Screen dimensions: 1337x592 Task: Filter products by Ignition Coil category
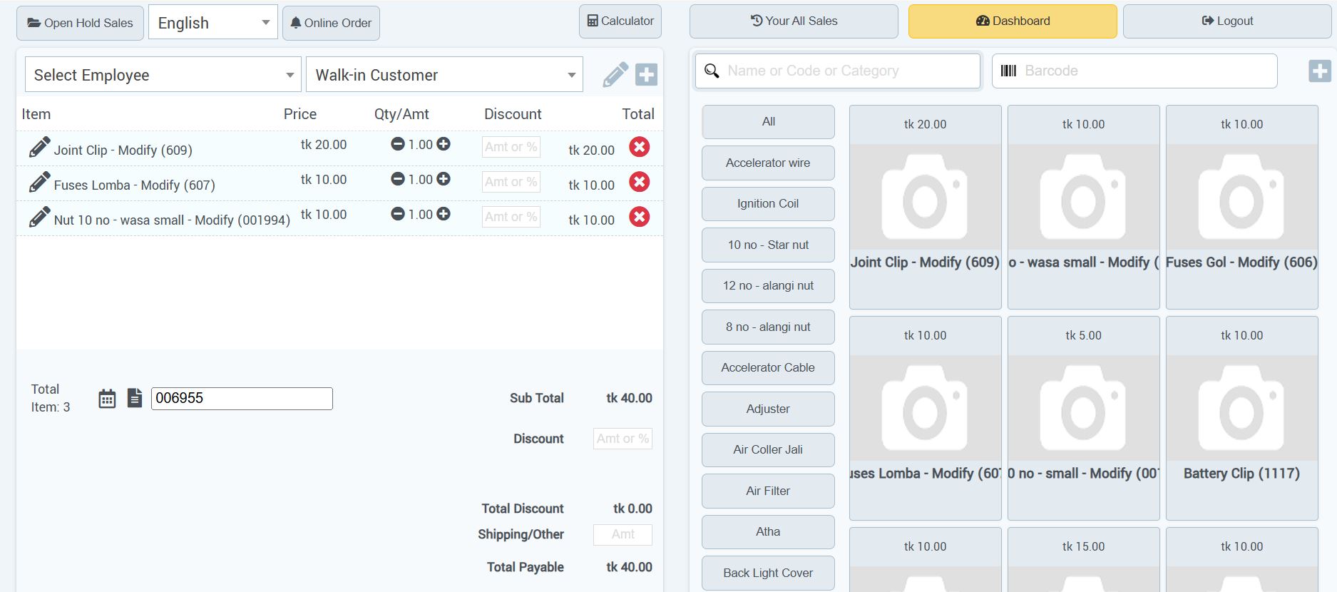click(768, 204)
